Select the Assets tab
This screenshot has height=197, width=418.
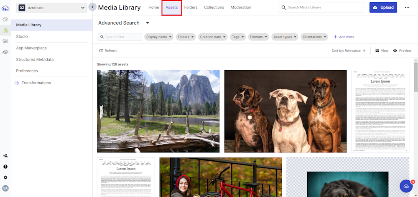172,8
